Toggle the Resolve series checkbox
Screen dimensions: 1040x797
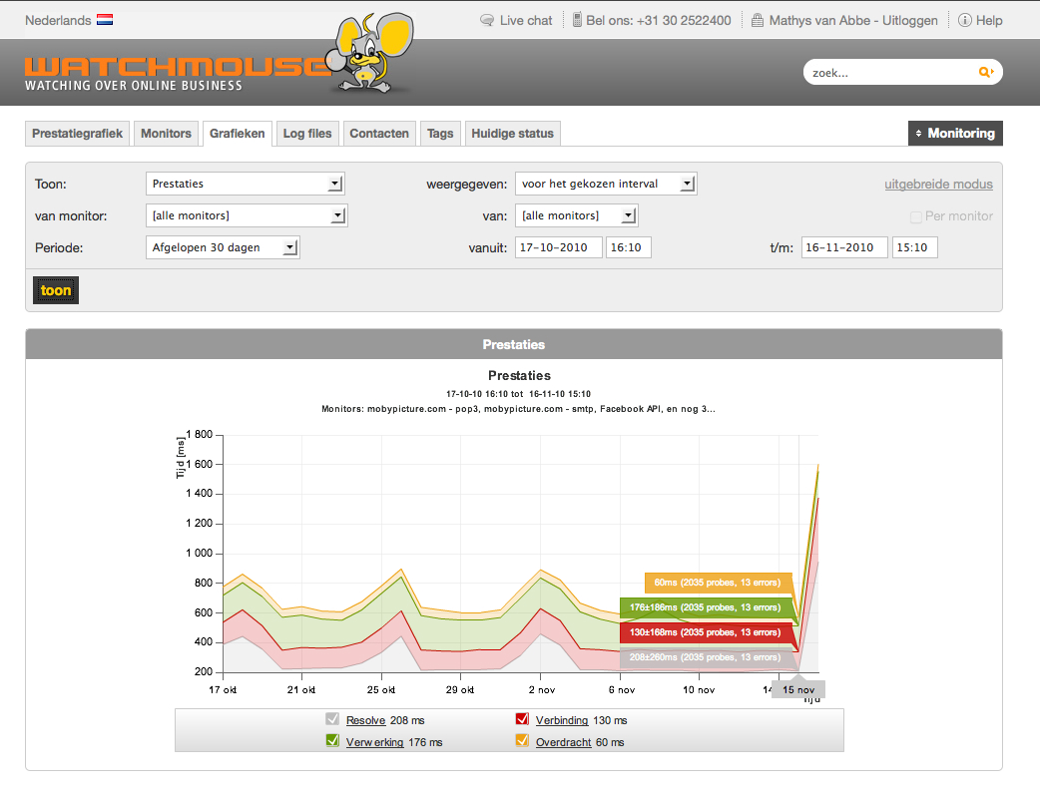point(333,720)
